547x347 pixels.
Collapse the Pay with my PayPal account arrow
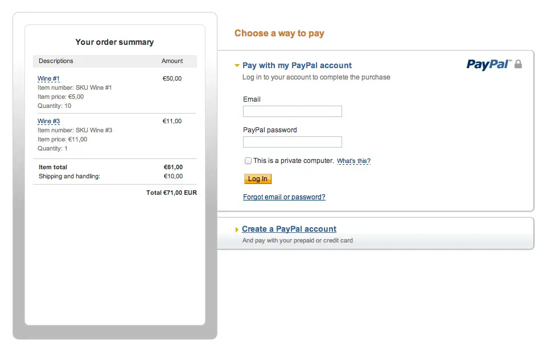[x=237, y=66]
